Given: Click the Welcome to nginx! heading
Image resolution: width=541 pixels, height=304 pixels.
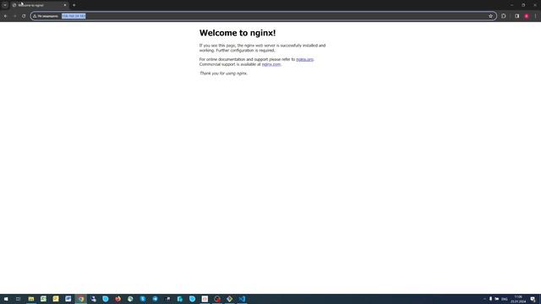Looking at the screenshot, I should [x=238, y=33].
